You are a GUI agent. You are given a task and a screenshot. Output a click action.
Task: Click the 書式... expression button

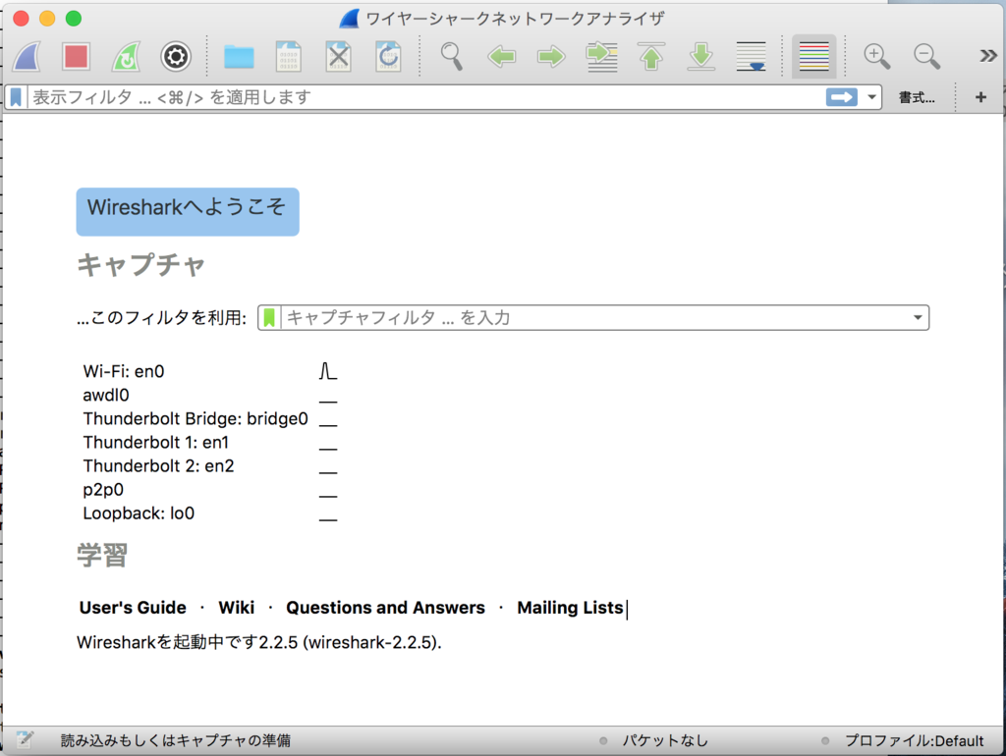[917, 97]
